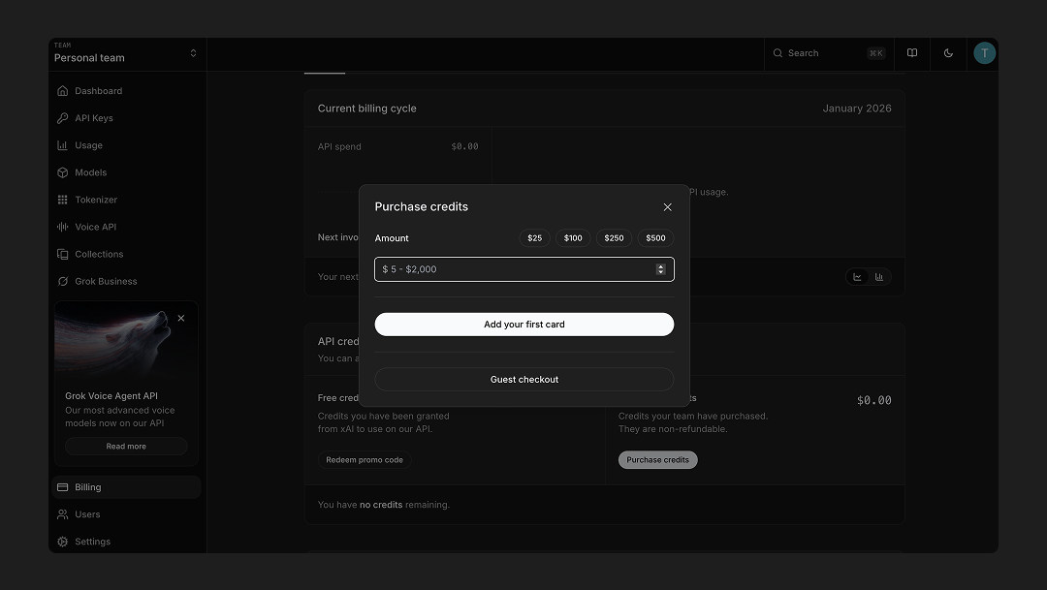Switch to bar chart view

tap(879, 277)
